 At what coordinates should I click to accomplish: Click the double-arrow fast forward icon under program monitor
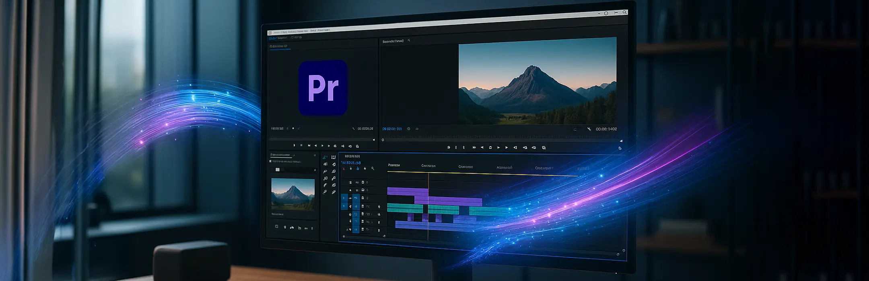[x=474, y=148]
